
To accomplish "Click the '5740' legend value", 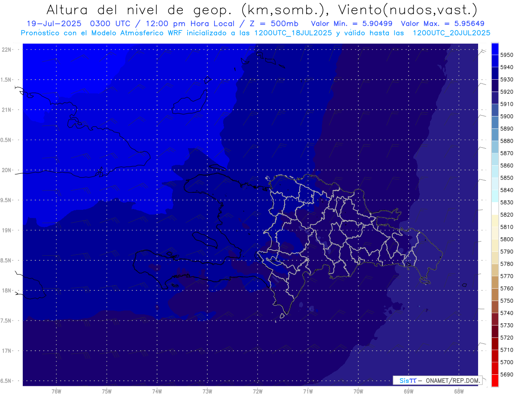I will click(507, 313).
